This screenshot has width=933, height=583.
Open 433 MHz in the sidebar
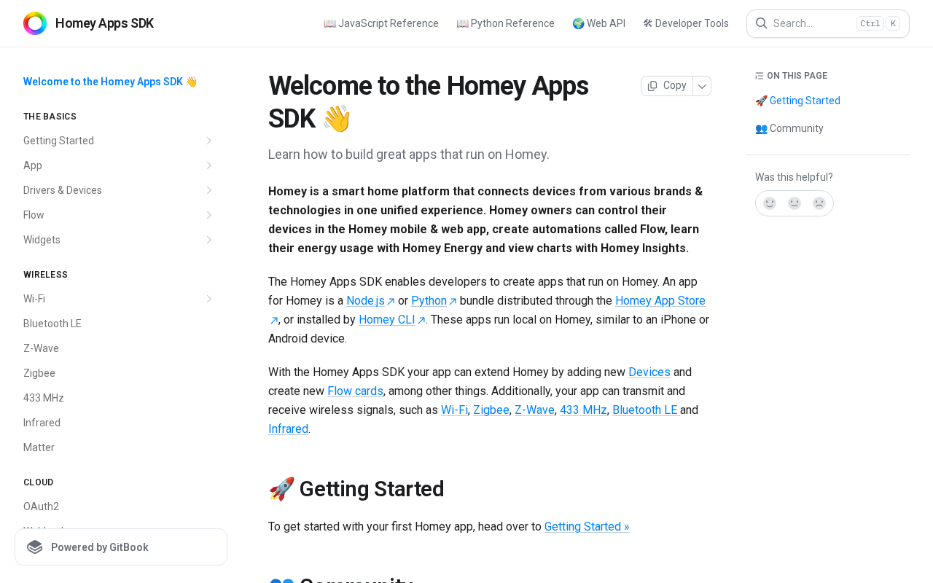[x=44, y=398]
